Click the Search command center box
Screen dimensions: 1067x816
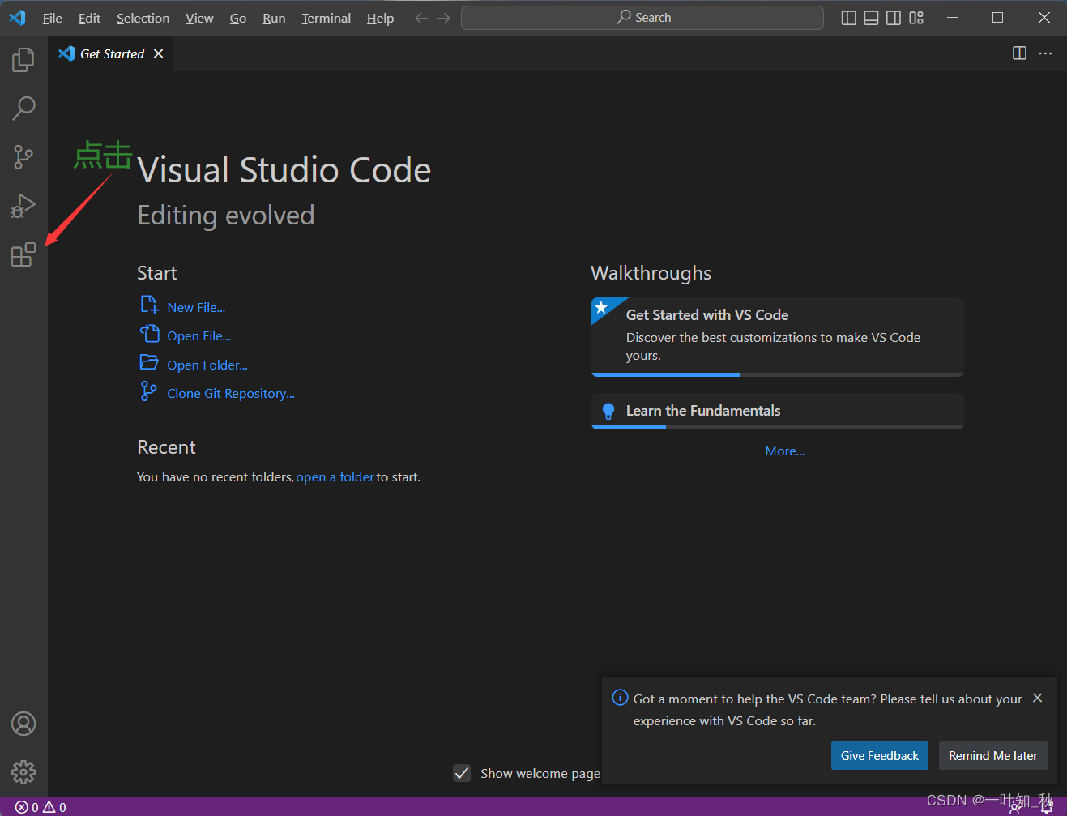642,18
